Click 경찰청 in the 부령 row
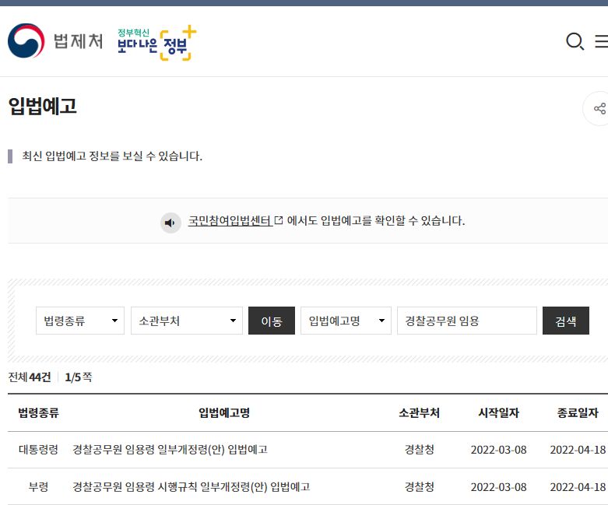The height and width of the screenshot is (505, 608). (x=419, y=487)
